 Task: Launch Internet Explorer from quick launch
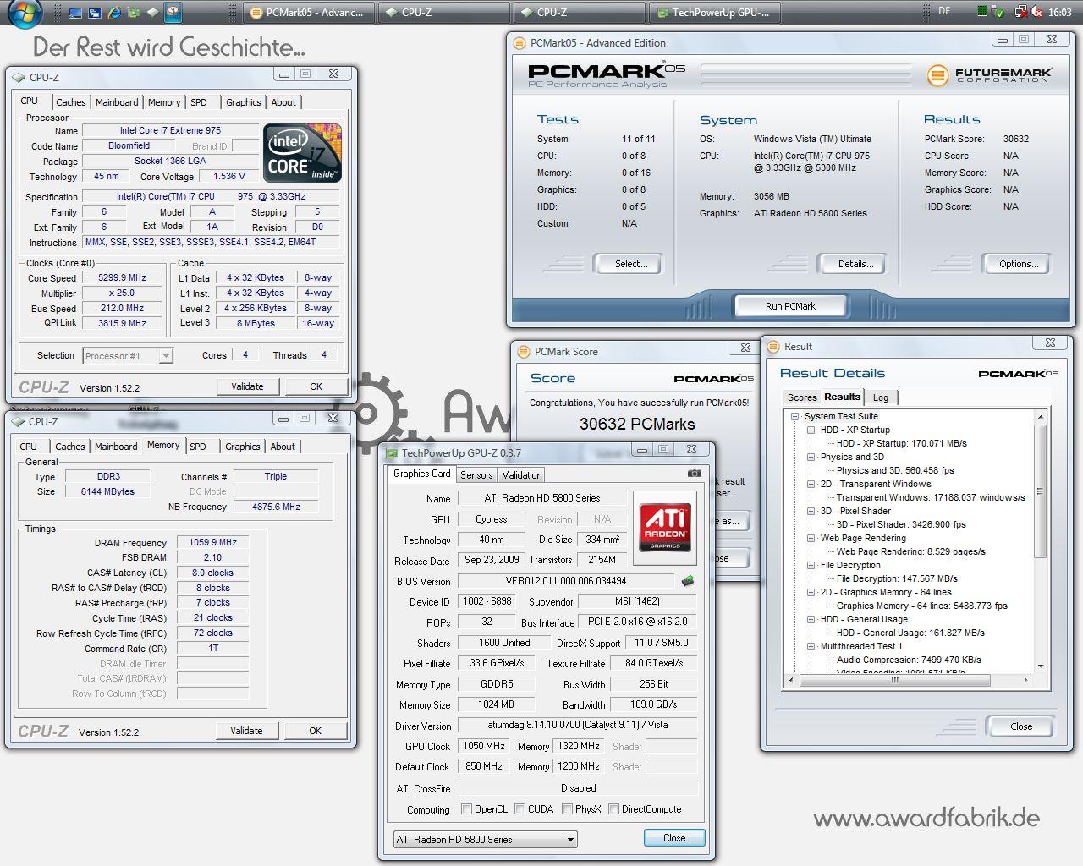point(113,13)
